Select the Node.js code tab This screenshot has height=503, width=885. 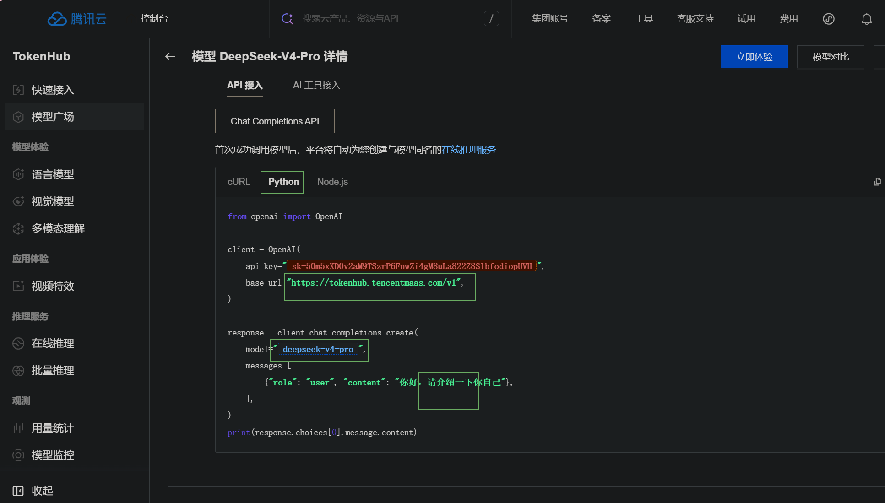(x=333, y=182)
